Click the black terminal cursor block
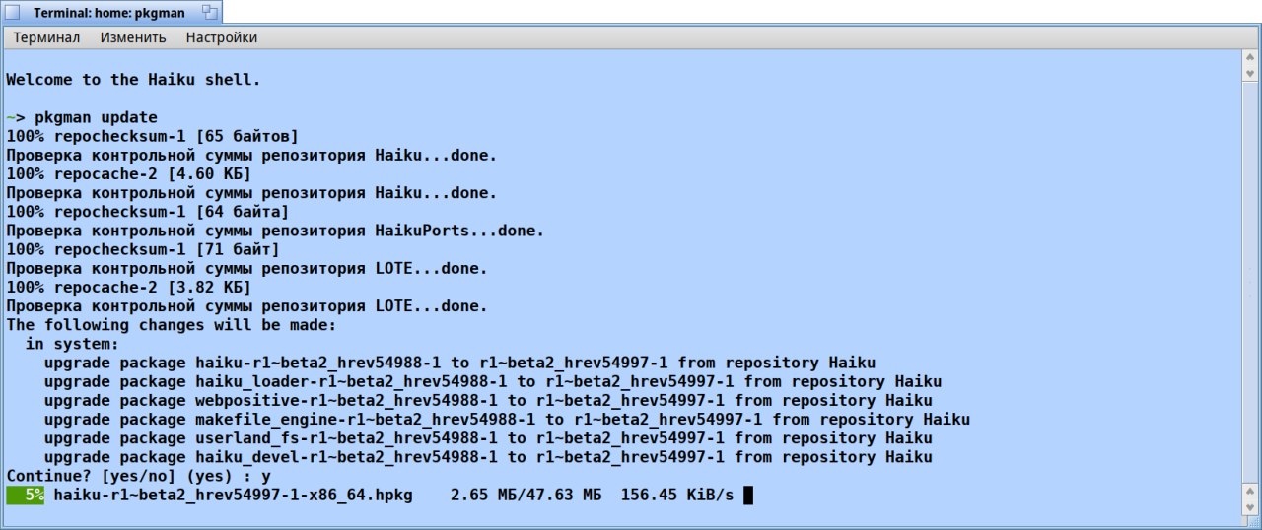This screenshot has height=530, width=1262. pos(748,495)
